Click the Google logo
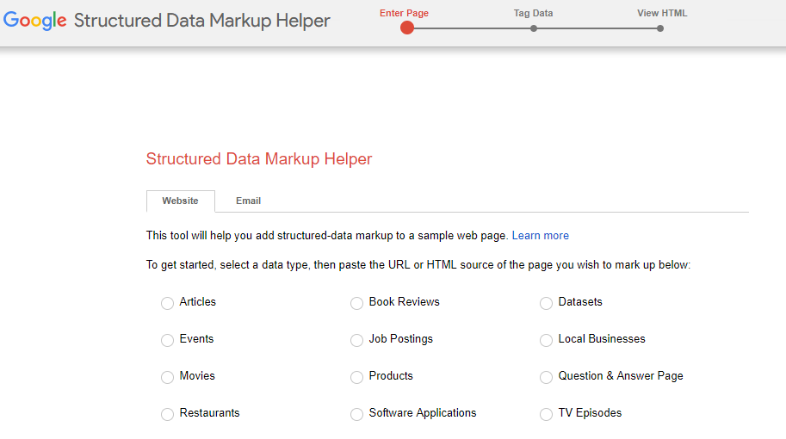Screen dimensions: 786x439 [34, 21]
